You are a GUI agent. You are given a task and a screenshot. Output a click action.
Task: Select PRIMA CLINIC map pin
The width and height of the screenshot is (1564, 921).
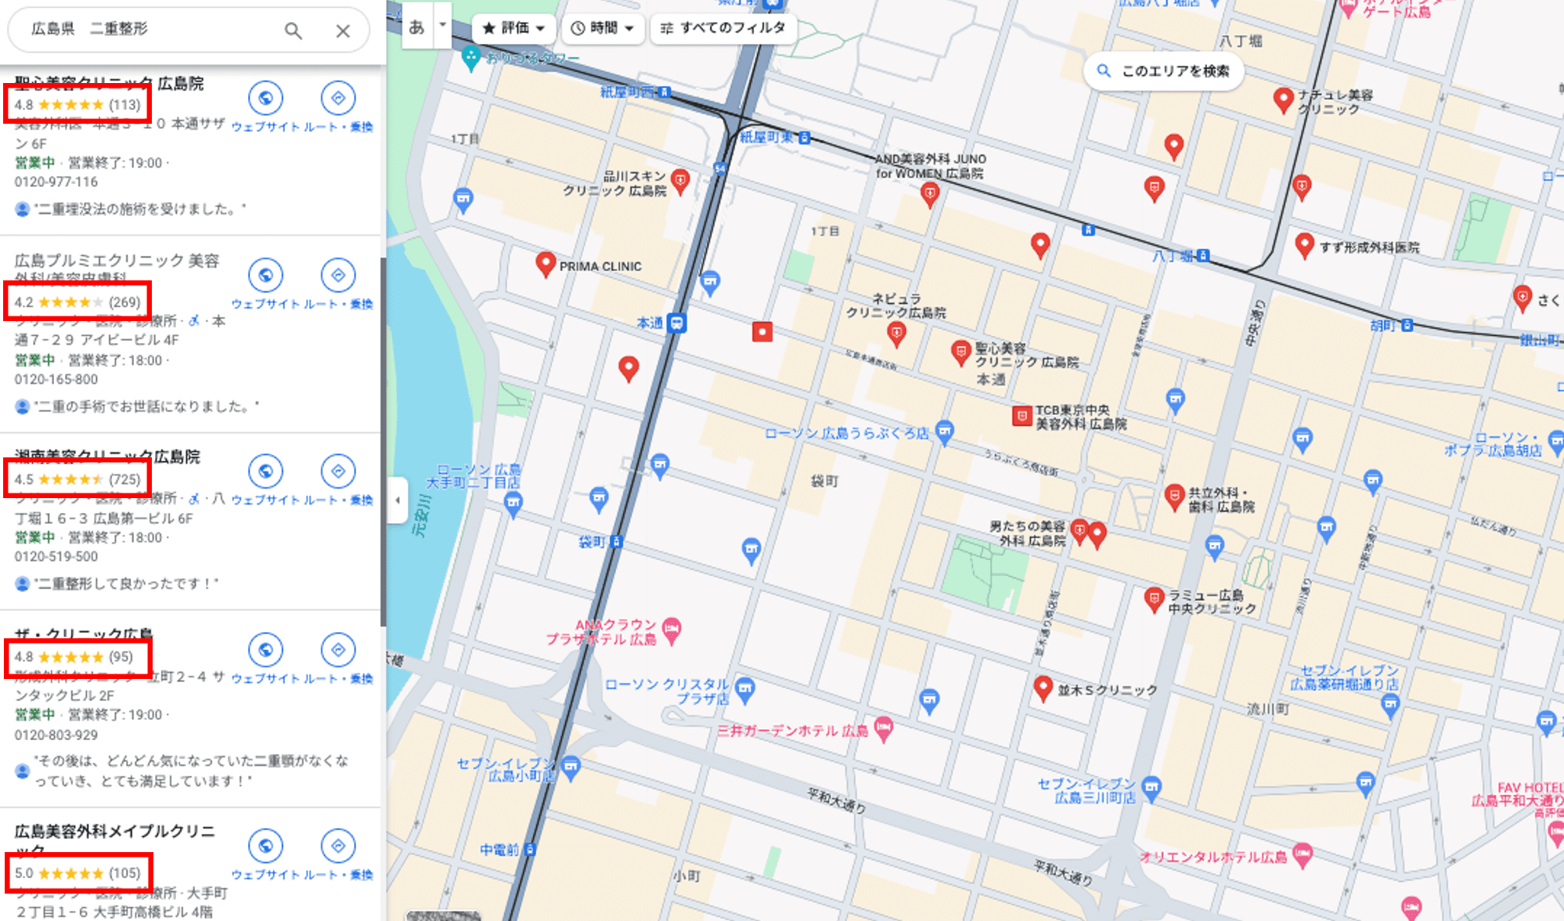[546, 264]
